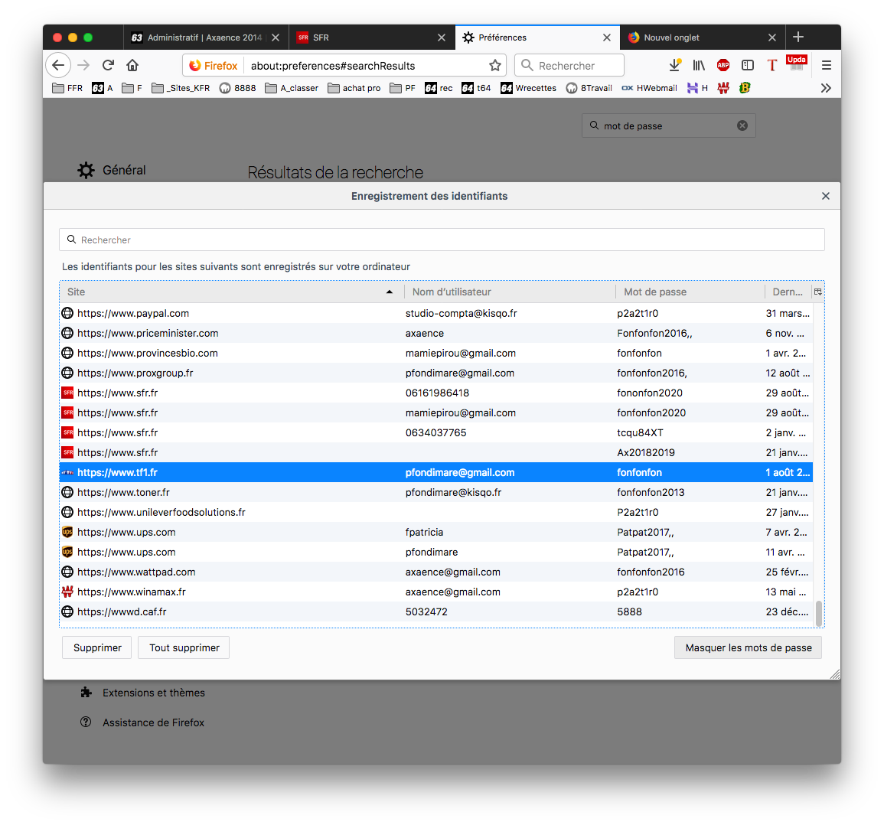
Task: Reload the current page
Action: pyautogui.click(x=108, y=65)
